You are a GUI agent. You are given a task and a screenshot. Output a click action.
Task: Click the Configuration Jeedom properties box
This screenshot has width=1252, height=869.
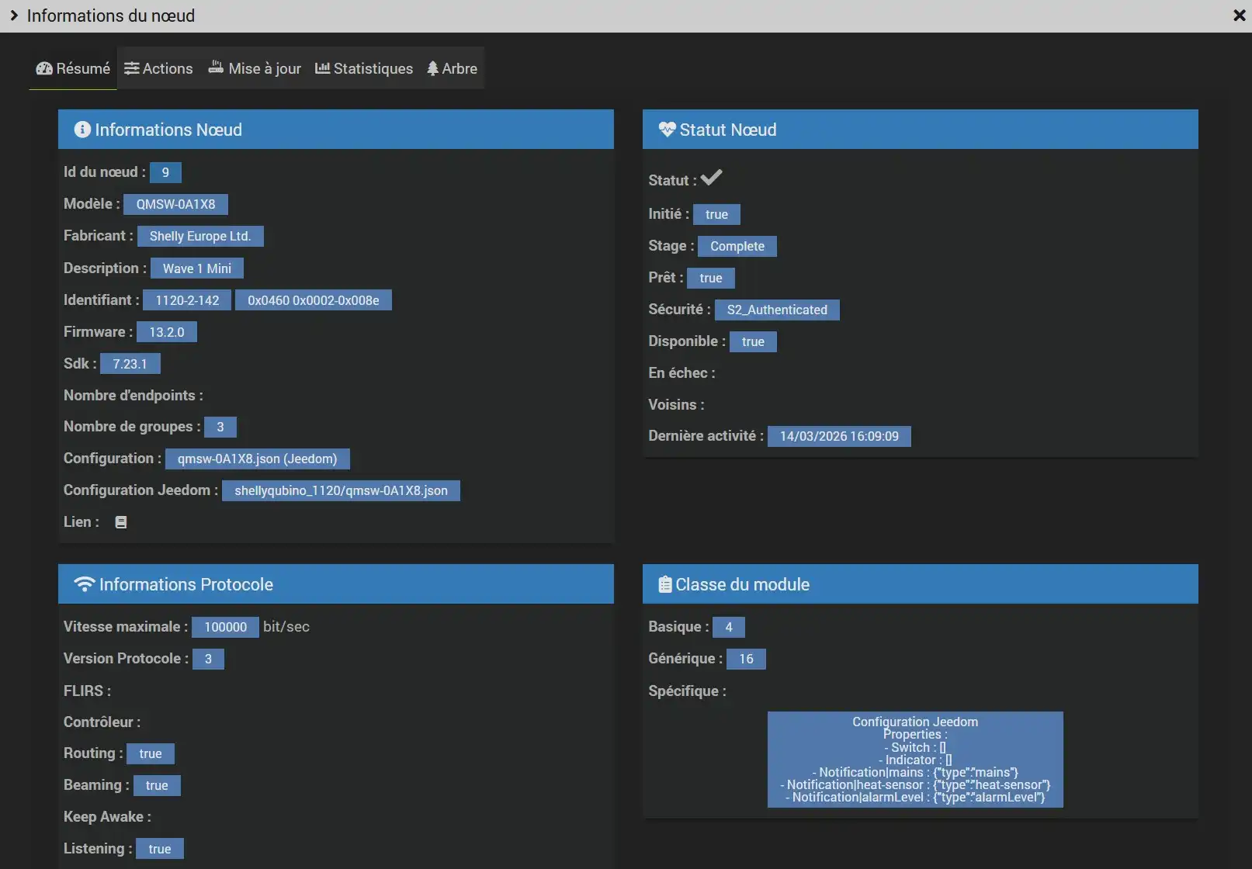click(x=914, y=759)
